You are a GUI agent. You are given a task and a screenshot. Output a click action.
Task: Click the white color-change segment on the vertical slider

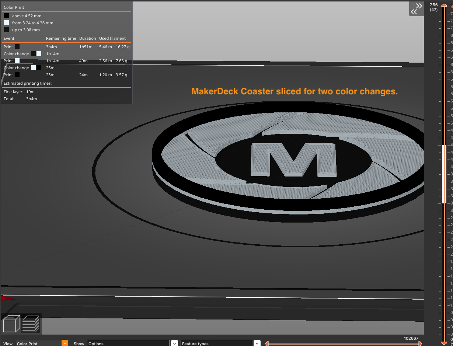click(x=444, y=174)
